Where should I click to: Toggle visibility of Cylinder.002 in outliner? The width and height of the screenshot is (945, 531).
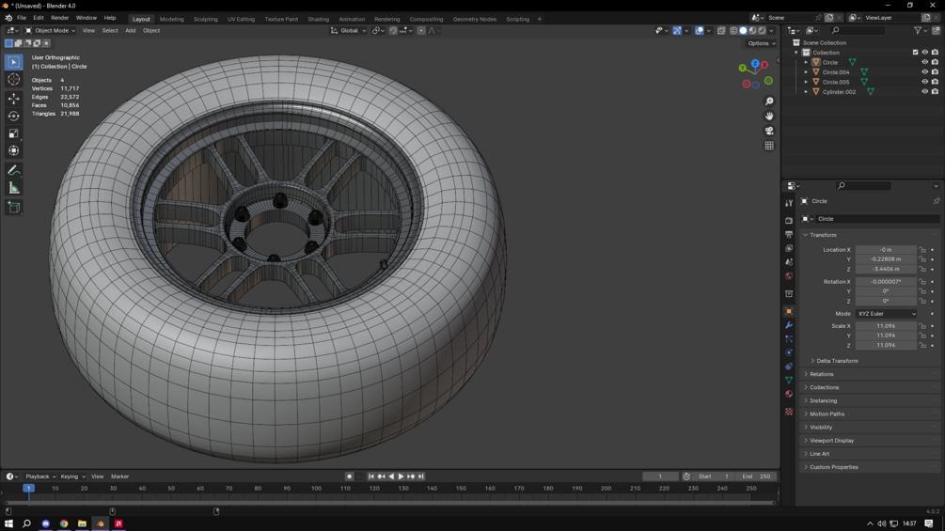(924, 92)
